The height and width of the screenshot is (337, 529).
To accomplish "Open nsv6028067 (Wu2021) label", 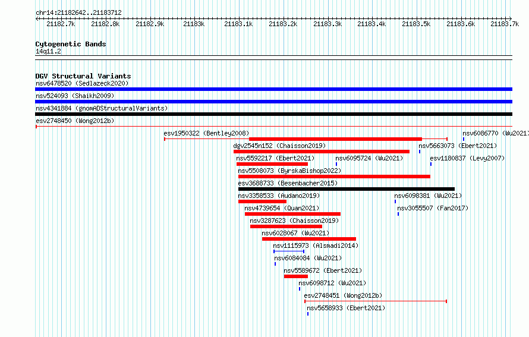I will point(295,233).
